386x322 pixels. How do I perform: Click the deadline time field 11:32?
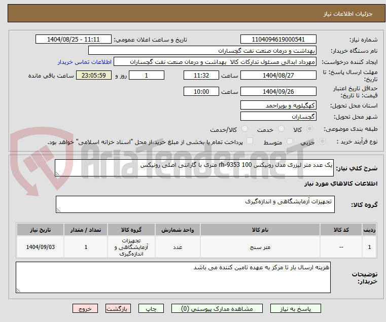click(x=201, y=76)
